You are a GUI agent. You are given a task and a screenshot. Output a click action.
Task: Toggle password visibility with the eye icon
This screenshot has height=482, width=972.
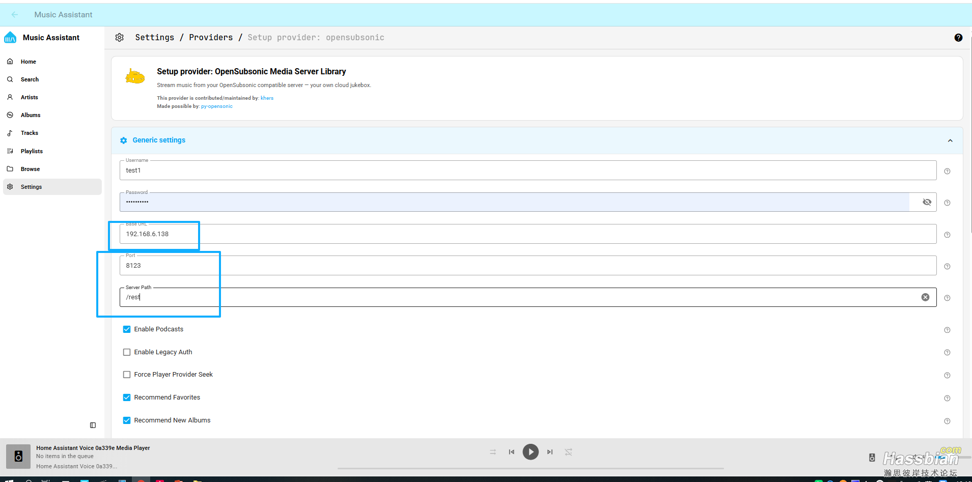pyautogui.click(x=927, y=202)
